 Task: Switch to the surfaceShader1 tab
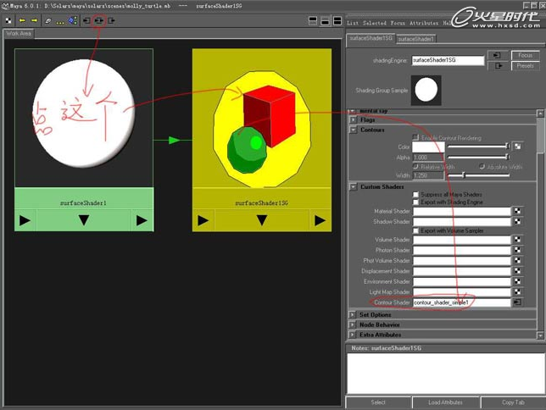pos(416,39)
